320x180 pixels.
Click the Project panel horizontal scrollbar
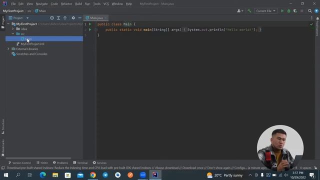pos(38,158)
